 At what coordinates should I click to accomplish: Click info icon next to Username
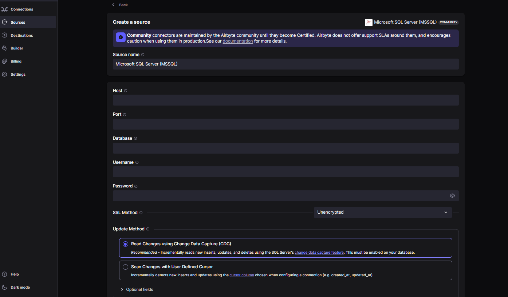click(x=137, y=162)
